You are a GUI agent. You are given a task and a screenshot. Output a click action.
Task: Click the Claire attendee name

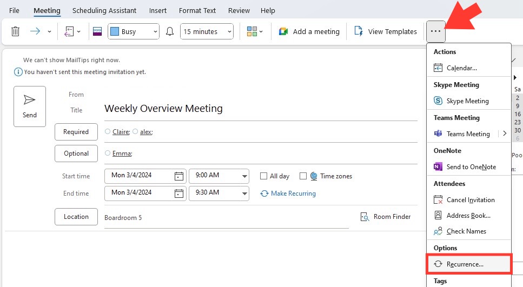coord(121,132)
